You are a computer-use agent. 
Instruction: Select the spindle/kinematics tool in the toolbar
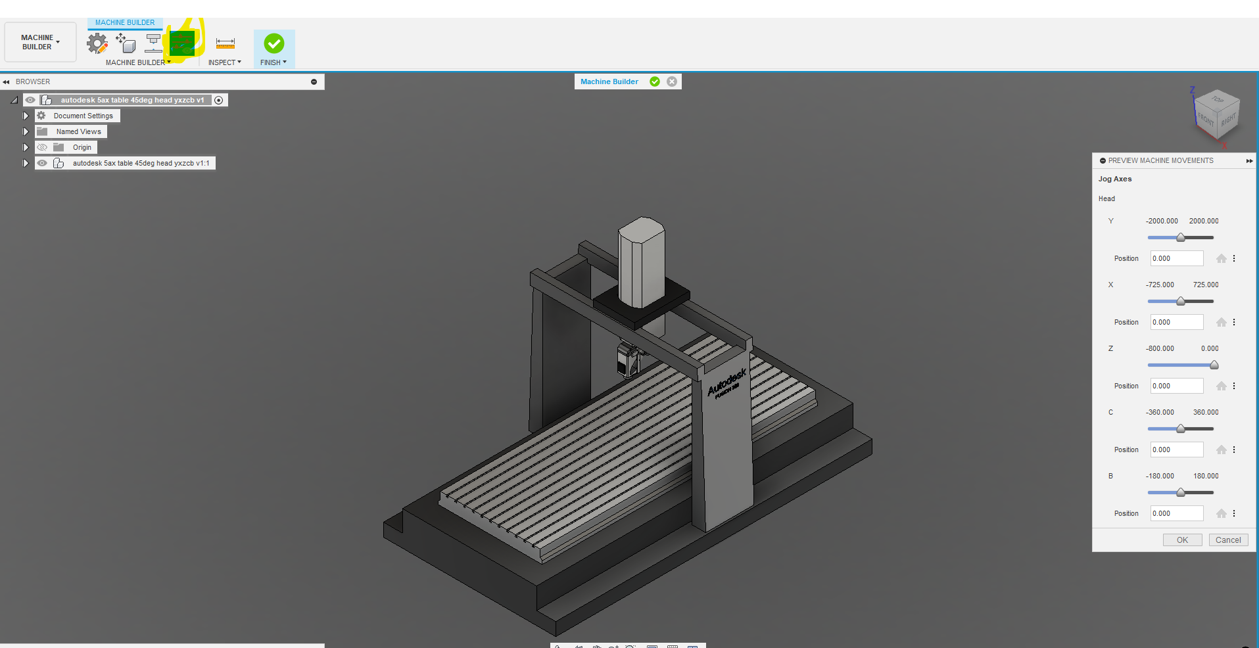pos(153,43)
